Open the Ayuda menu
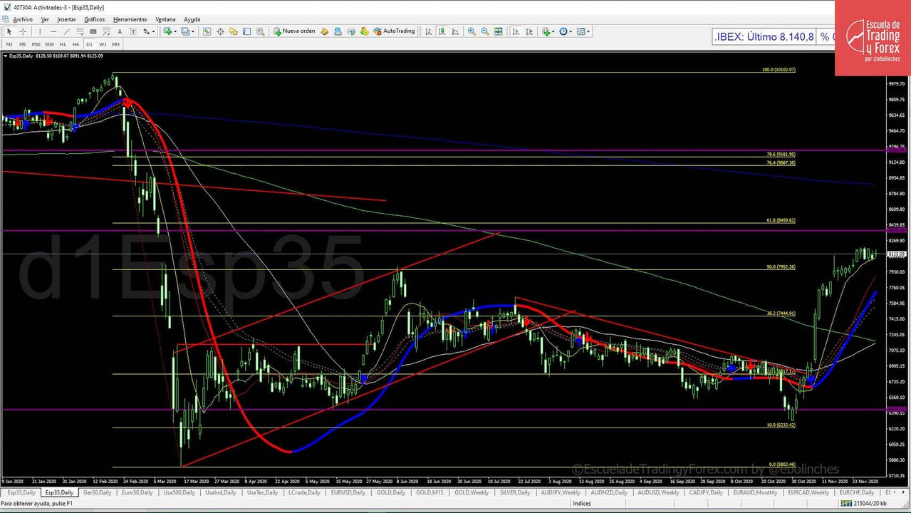911x513 pixels. coord(192,19)
